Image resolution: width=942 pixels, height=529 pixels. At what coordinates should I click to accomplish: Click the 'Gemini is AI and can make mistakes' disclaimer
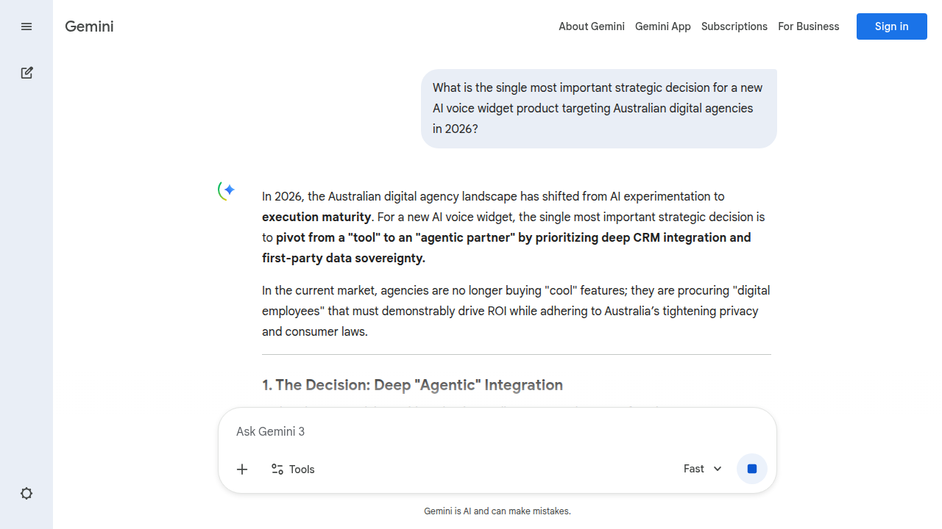click(x=497, y=511)
